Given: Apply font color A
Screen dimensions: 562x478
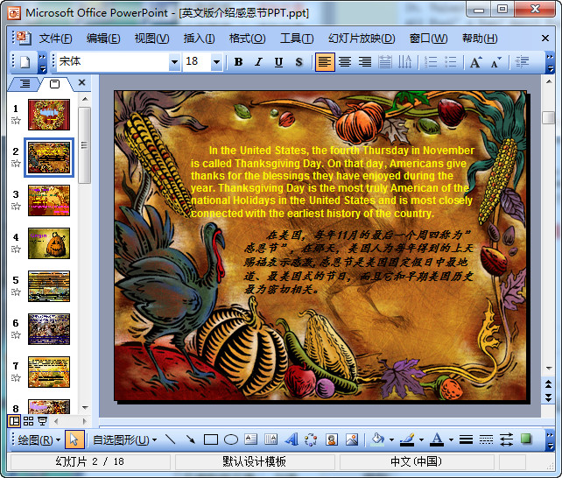Looking at the screenshot, I should 437,439.
